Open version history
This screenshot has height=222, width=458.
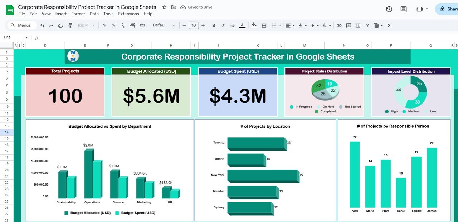(389, 9)
